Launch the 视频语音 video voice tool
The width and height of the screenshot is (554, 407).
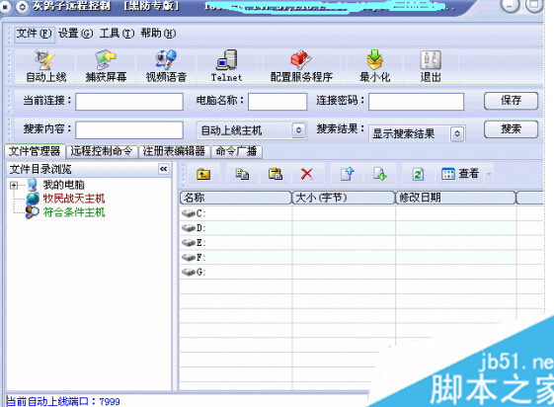click(166, 66)
